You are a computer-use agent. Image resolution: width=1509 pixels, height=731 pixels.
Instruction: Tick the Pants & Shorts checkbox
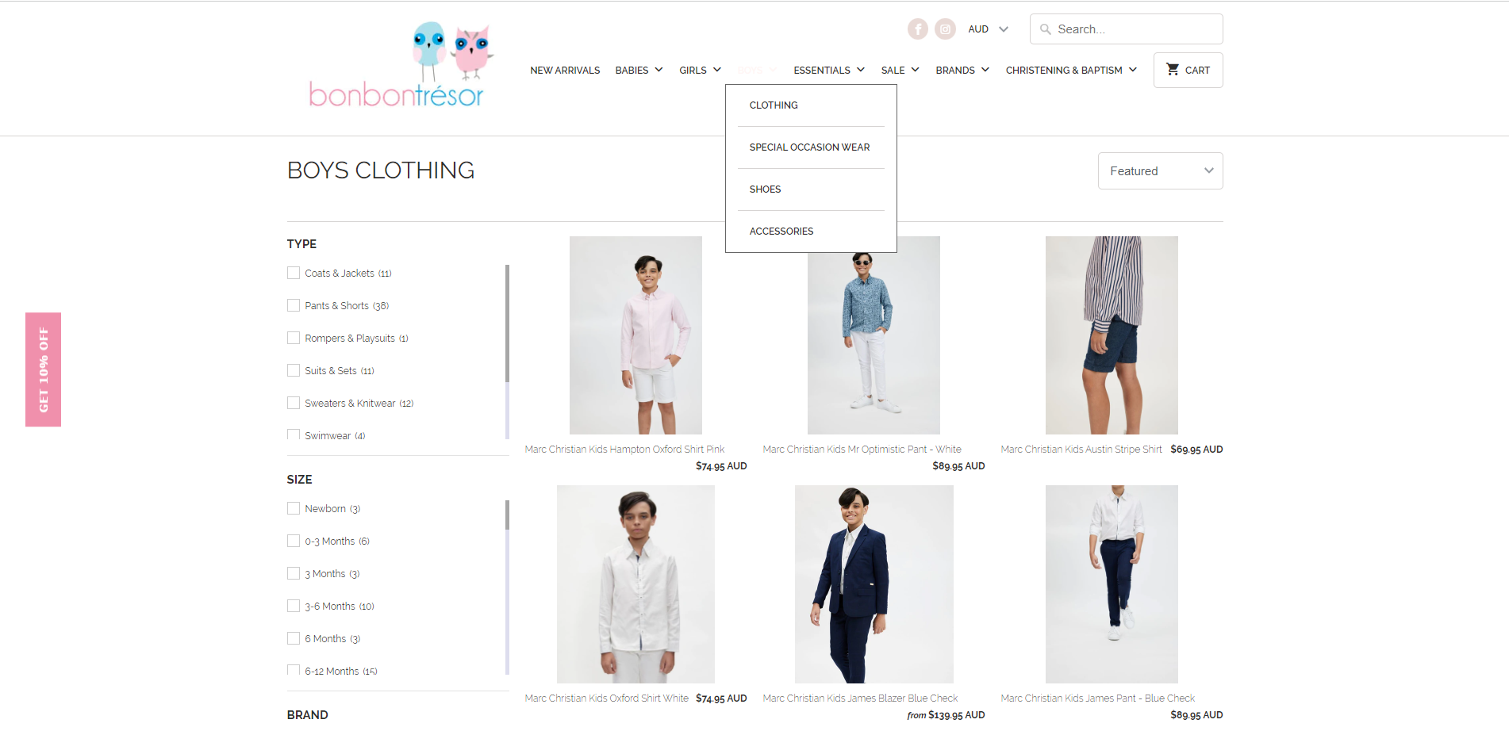click(294, 306)
